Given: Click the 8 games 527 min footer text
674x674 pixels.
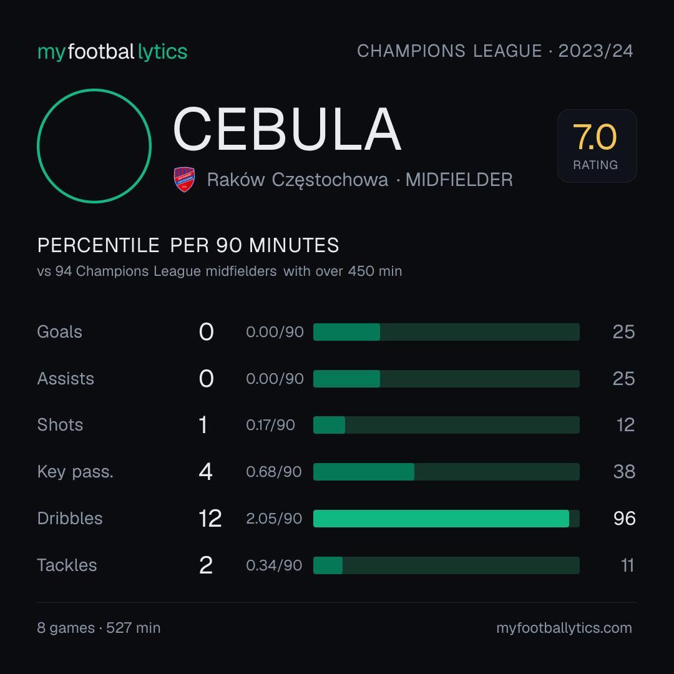Looking at the screenshot, I should 99,628.
